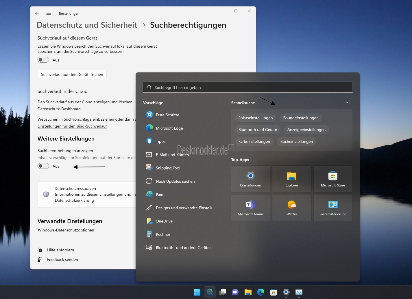Open the hamburger navigation menu in Einstellungen
The width and height of the screenshot is (412, 299).
[49, 13]
